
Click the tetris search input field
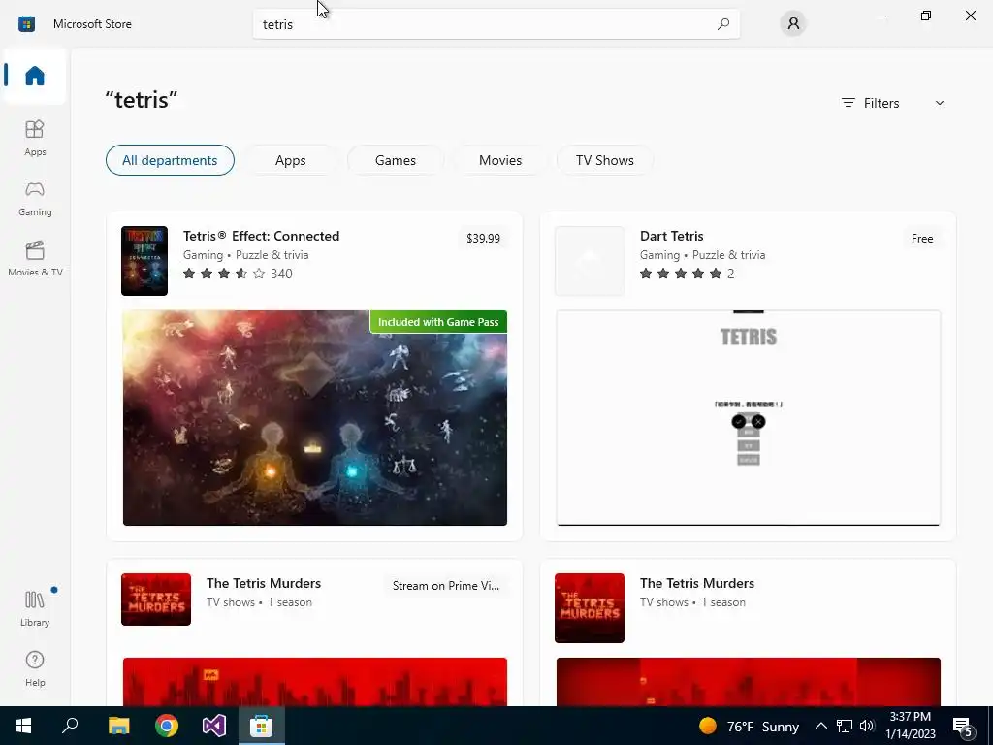tap(496, 24)
